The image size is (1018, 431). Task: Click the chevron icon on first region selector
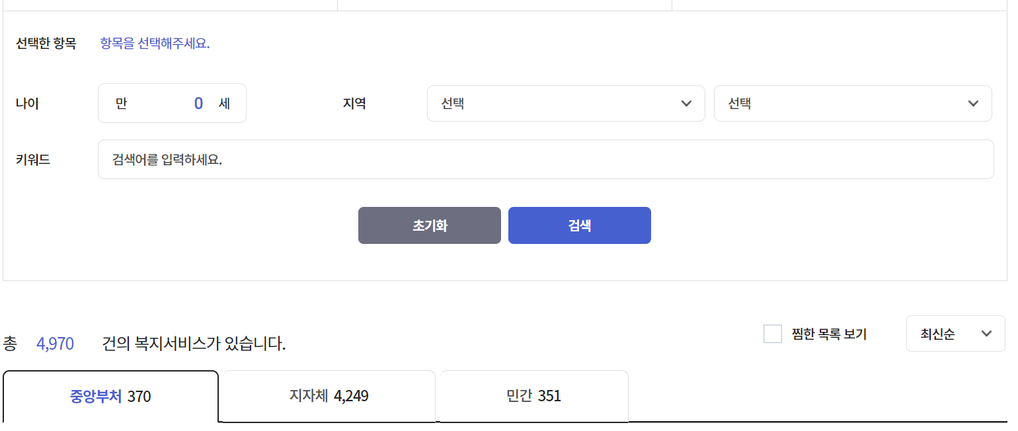686,103
